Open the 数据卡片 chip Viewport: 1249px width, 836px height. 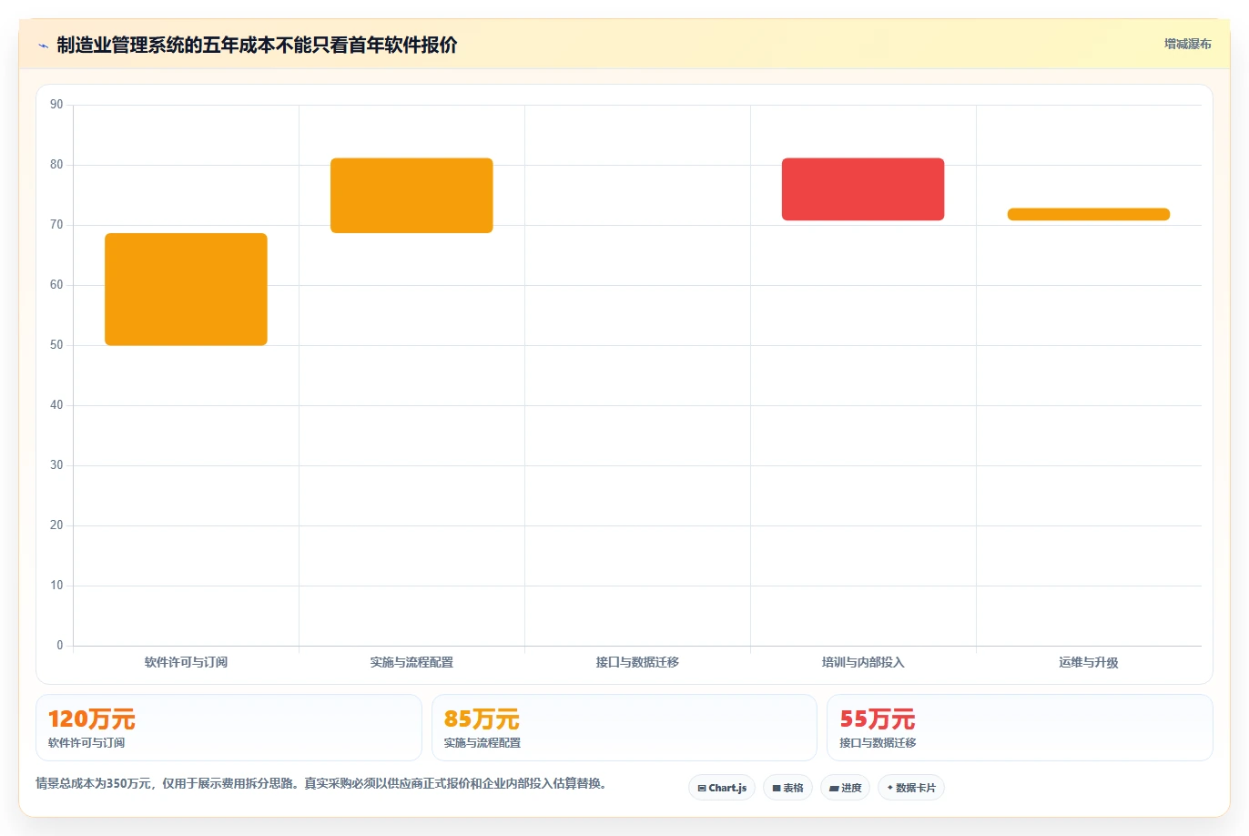(x=911, y=788)
